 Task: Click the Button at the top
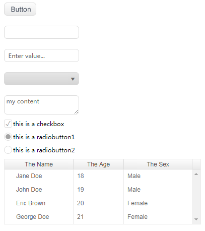[x=20, y=9]
